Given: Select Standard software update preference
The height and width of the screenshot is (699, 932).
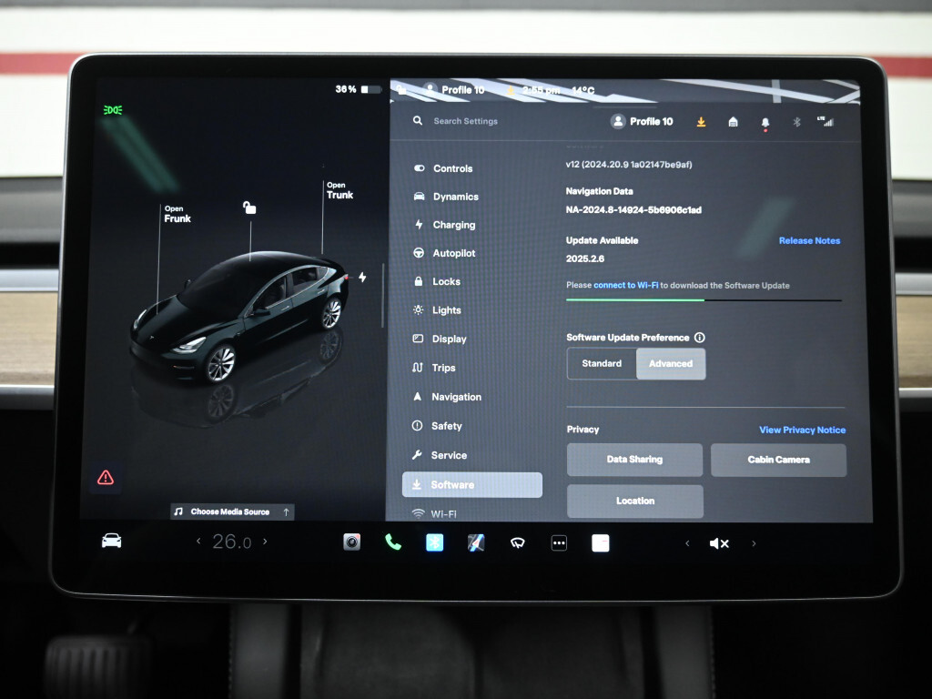Looking at the screenshot, I should point(602,364).
